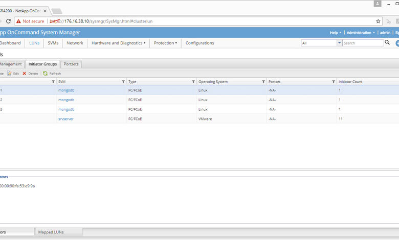Click FC/FCoE type in srvserver row
Screen dimensions: 399x240
tap(135, 119)
